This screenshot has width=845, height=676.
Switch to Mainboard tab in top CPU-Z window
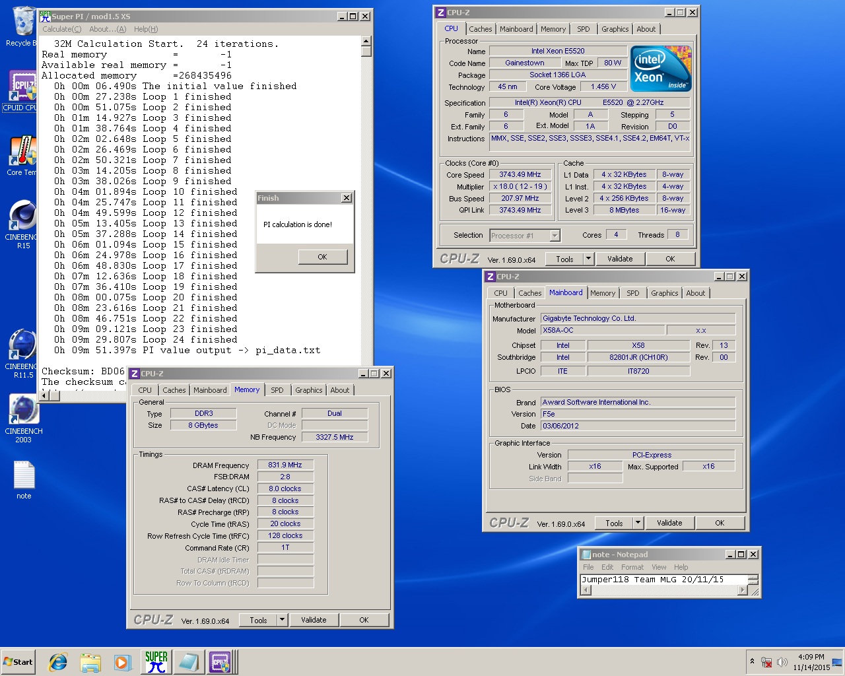pyautogui.click(x=516, y=29)
